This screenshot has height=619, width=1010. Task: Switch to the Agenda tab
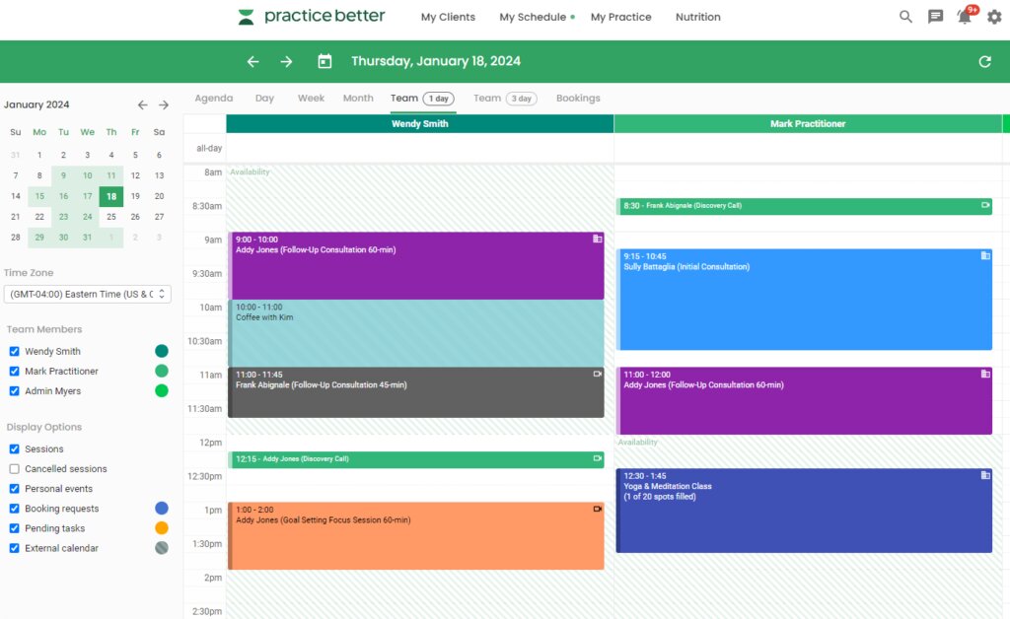(x=214, y=99)
